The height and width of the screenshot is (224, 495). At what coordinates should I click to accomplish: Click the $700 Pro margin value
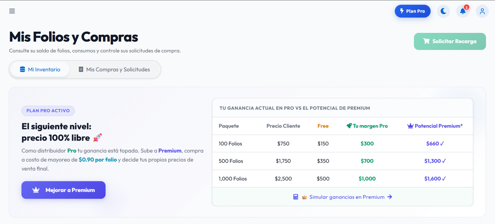(367, 161)
